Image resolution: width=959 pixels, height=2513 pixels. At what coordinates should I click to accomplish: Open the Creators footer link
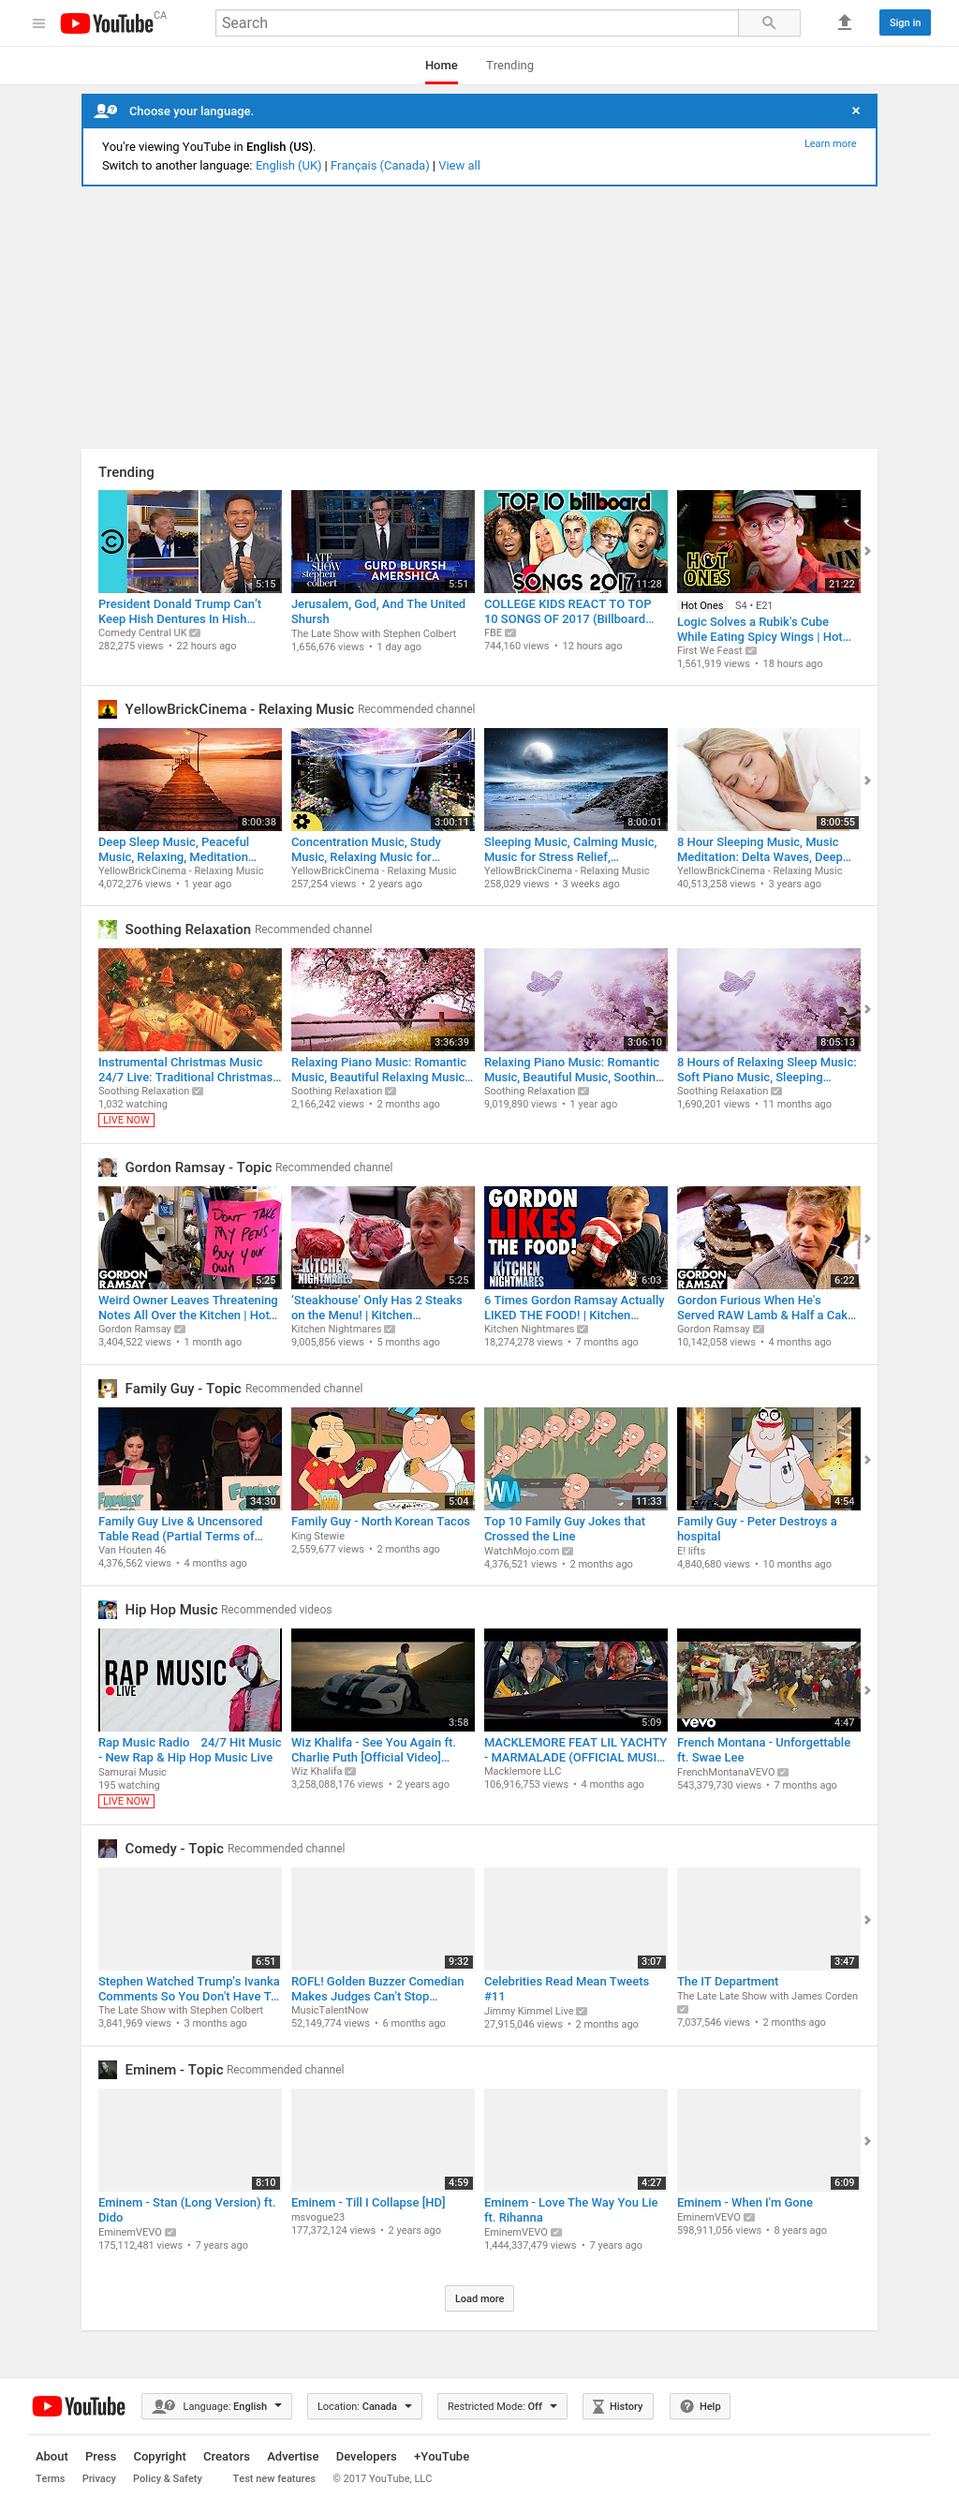[x=226, y=2457]
